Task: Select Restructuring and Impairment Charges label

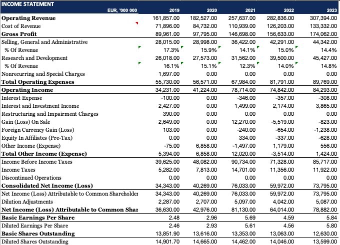Action: click(50, 114)
